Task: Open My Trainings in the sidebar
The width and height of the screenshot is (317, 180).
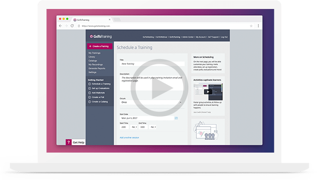Action: tap(95, 53)
